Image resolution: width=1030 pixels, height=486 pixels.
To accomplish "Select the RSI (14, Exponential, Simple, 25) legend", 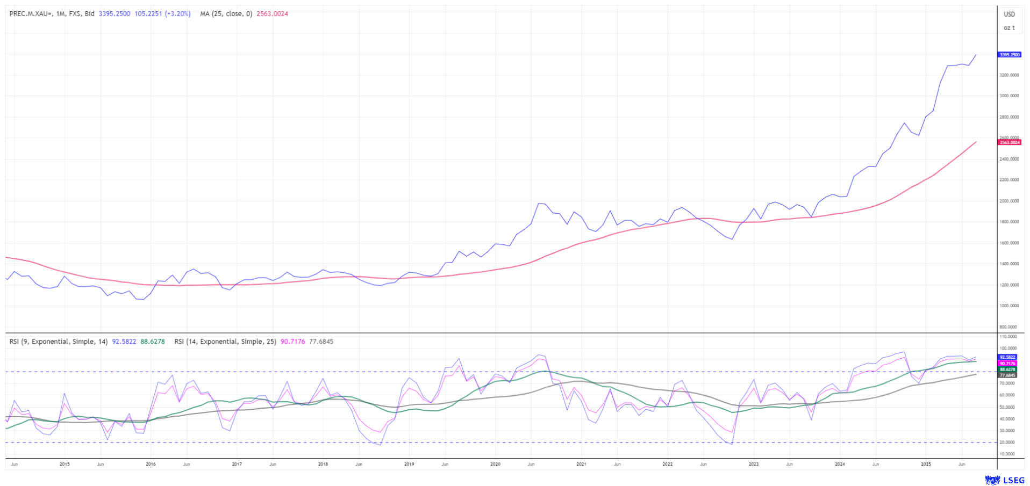I will click(225, 342).
